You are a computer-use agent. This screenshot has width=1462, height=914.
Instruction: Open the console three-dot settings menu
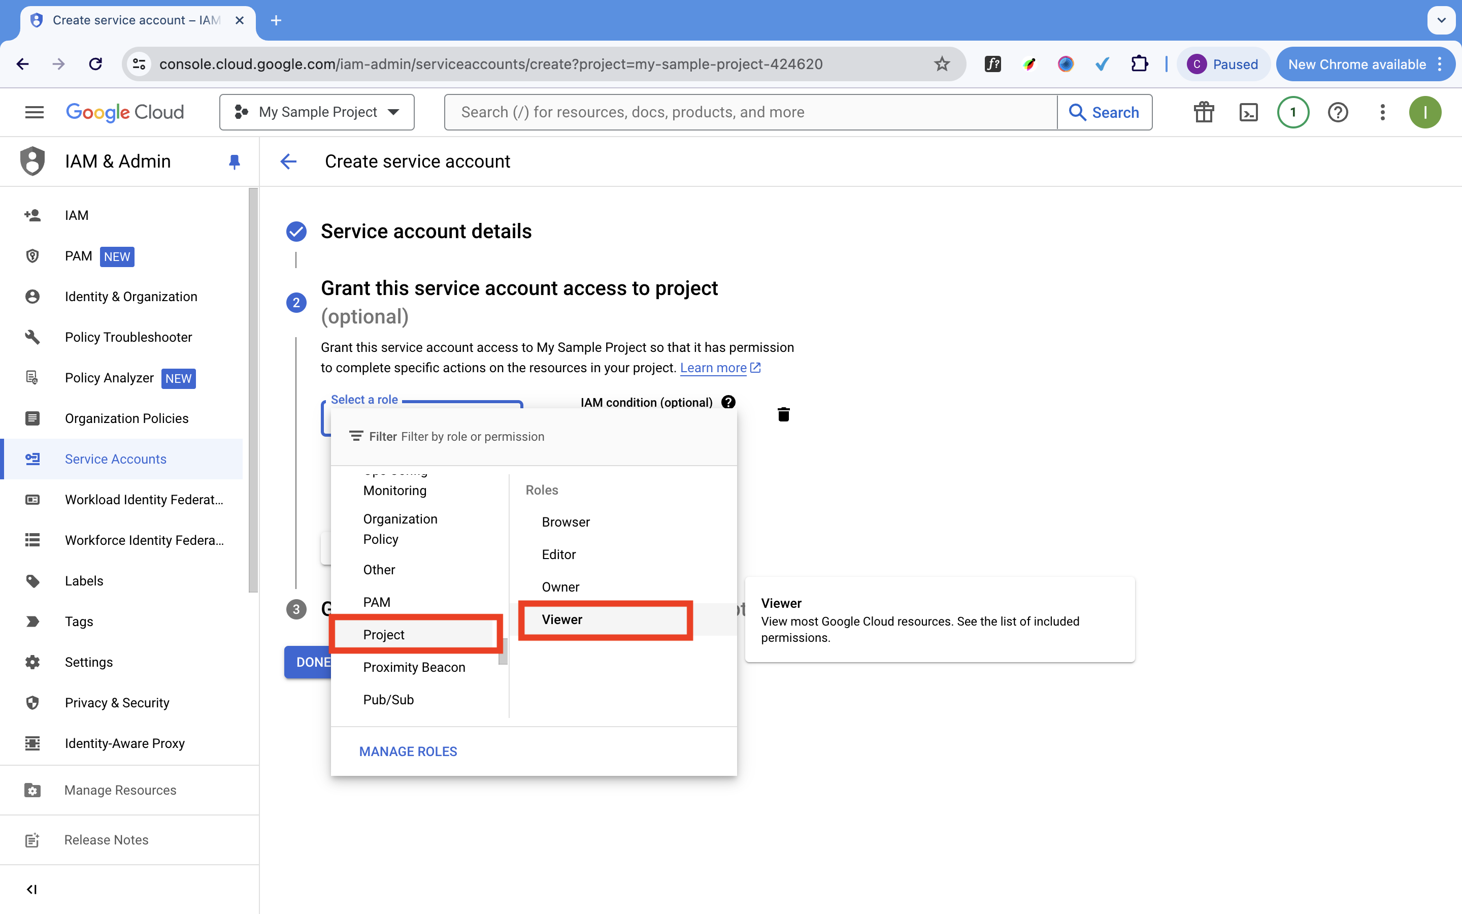point(1382,112)
